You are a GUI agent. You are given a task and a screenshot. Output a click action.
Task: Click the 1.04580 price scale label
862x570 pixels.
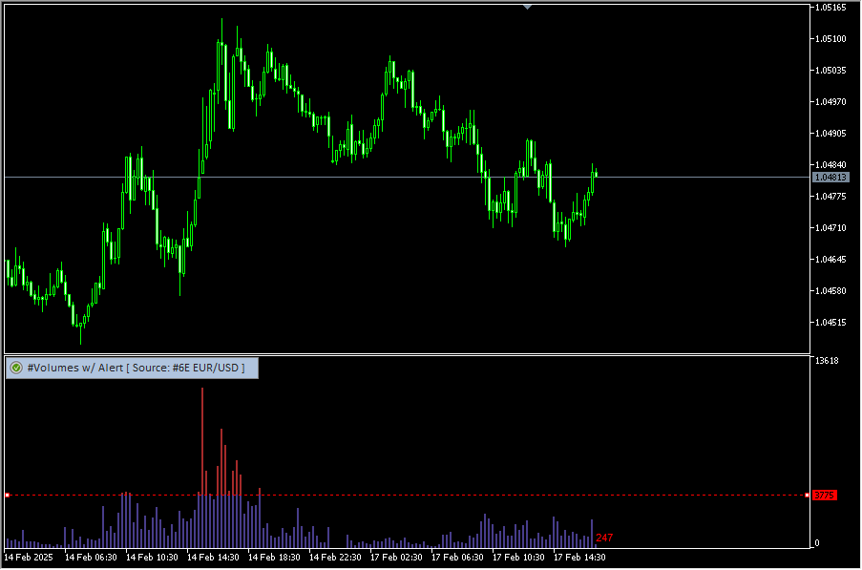830,291
